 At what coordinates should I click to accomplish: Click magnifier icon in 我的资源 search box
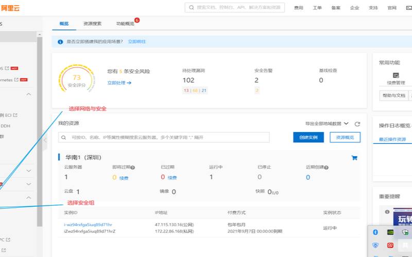point(63,137)
